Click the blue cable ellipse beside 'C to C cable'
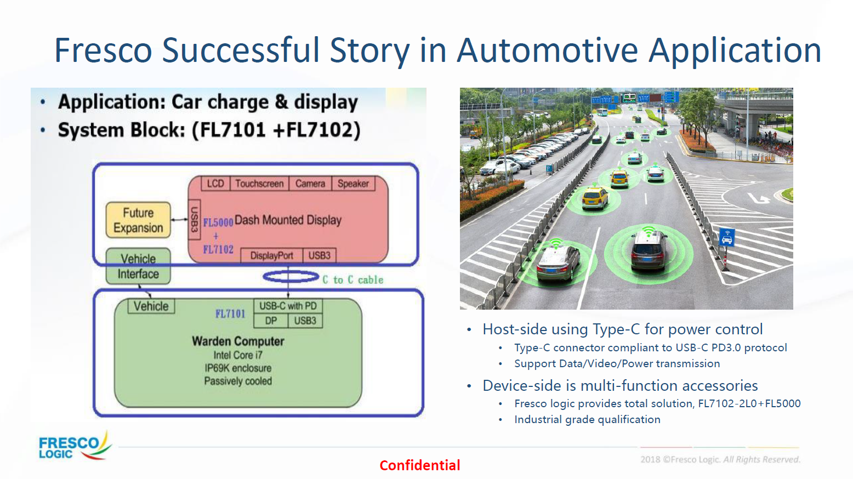This screenshot has width=853, height=479. click(291, 277)
